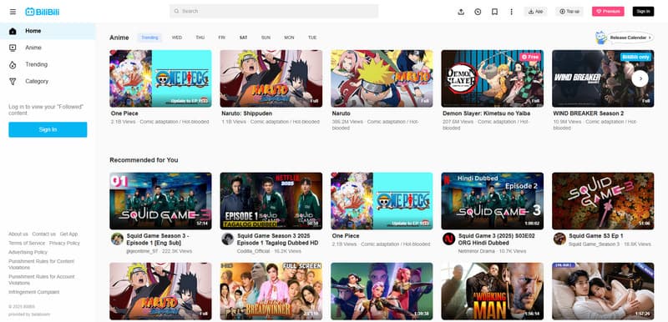Click the Home sidebar icon
The width and height of the screenshot is (668, 322).
pos(13,31)
